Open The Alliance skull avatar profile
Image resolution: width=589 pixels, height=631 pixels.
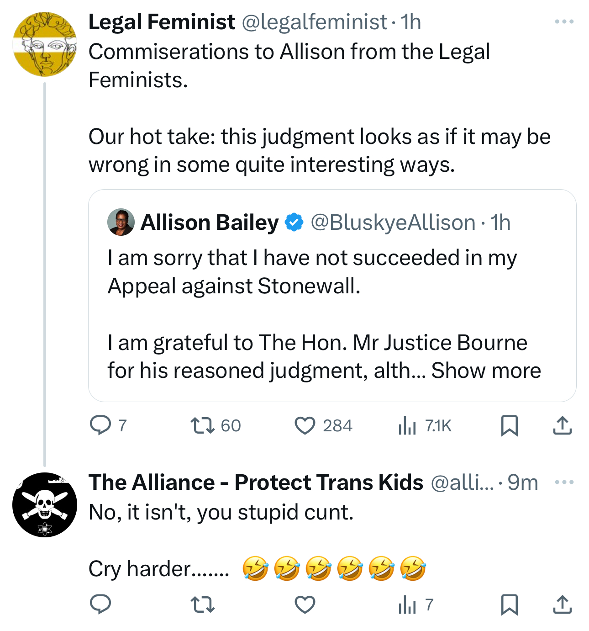pyautogui.click(x=45, y=504)
